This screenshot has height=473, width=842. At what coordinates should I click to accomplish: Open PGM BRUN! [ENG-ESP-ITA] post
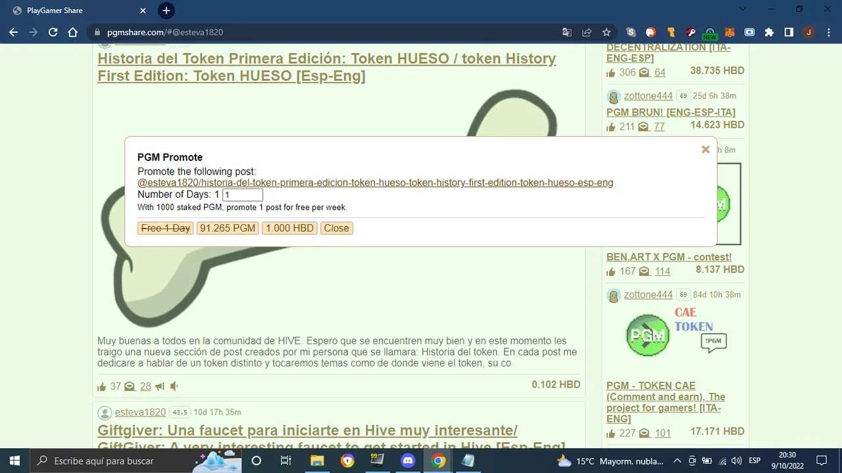click(671, 112)
